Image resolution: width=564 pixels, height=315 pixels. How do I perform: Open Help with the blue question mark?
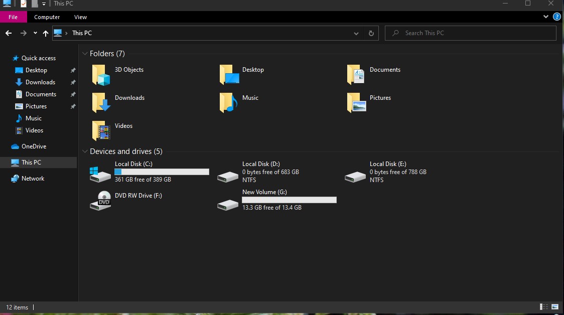coord(556,17)
